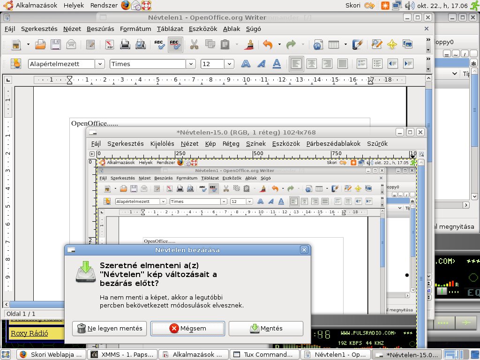
Task: Expand the font size 12 dropdown
Action: (x=229, y=64)
